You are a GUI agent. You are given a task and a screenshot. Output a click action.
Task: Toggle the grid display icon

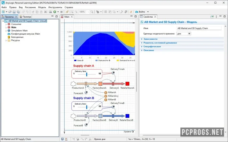tap(105, 12)
